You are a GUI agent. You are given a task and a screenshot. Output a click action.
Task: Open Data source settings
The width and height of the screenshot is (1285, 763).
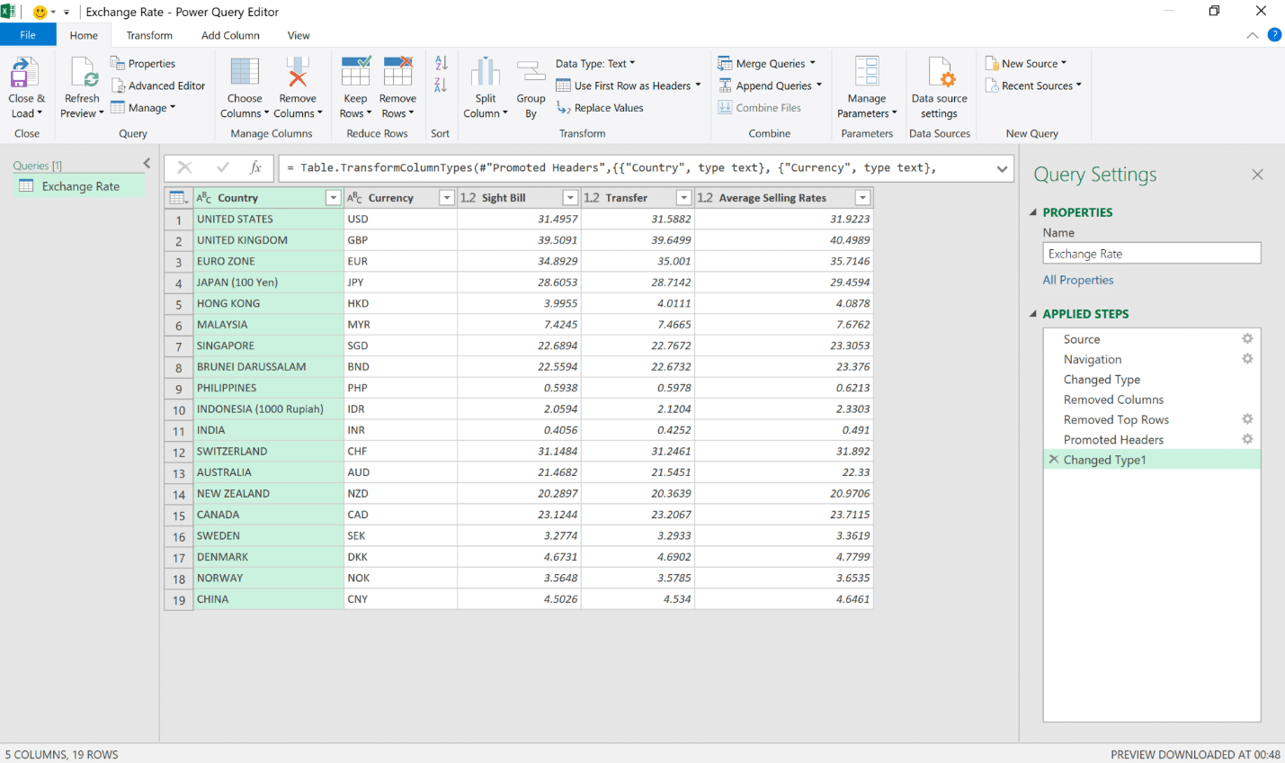pyautogui.click(x=938, y=87)
